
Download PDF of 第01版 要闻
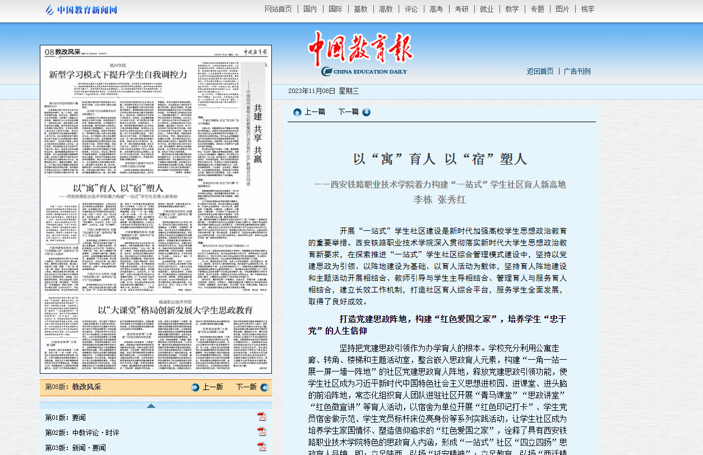261,417
